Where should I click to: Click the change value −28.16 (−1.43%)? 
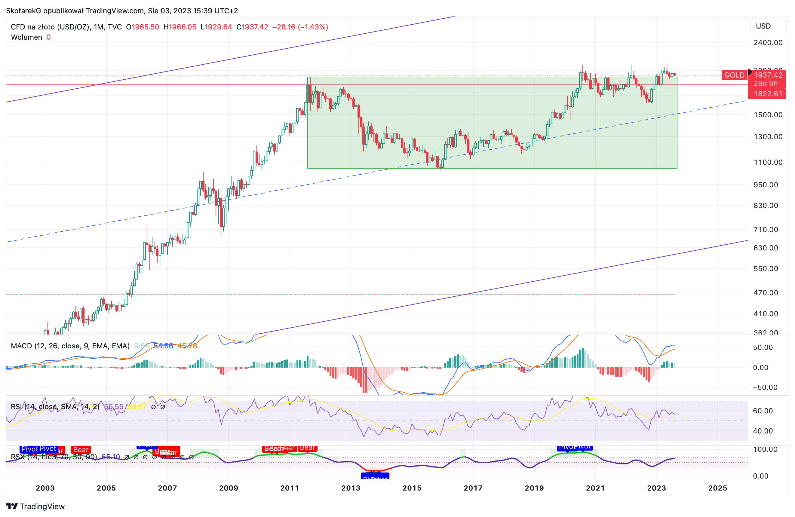click(x=300, y=27)
